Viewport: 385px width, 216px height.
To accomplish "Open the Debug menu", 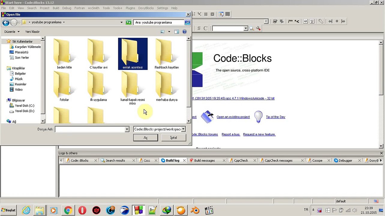I will click(x=67, y=8).
